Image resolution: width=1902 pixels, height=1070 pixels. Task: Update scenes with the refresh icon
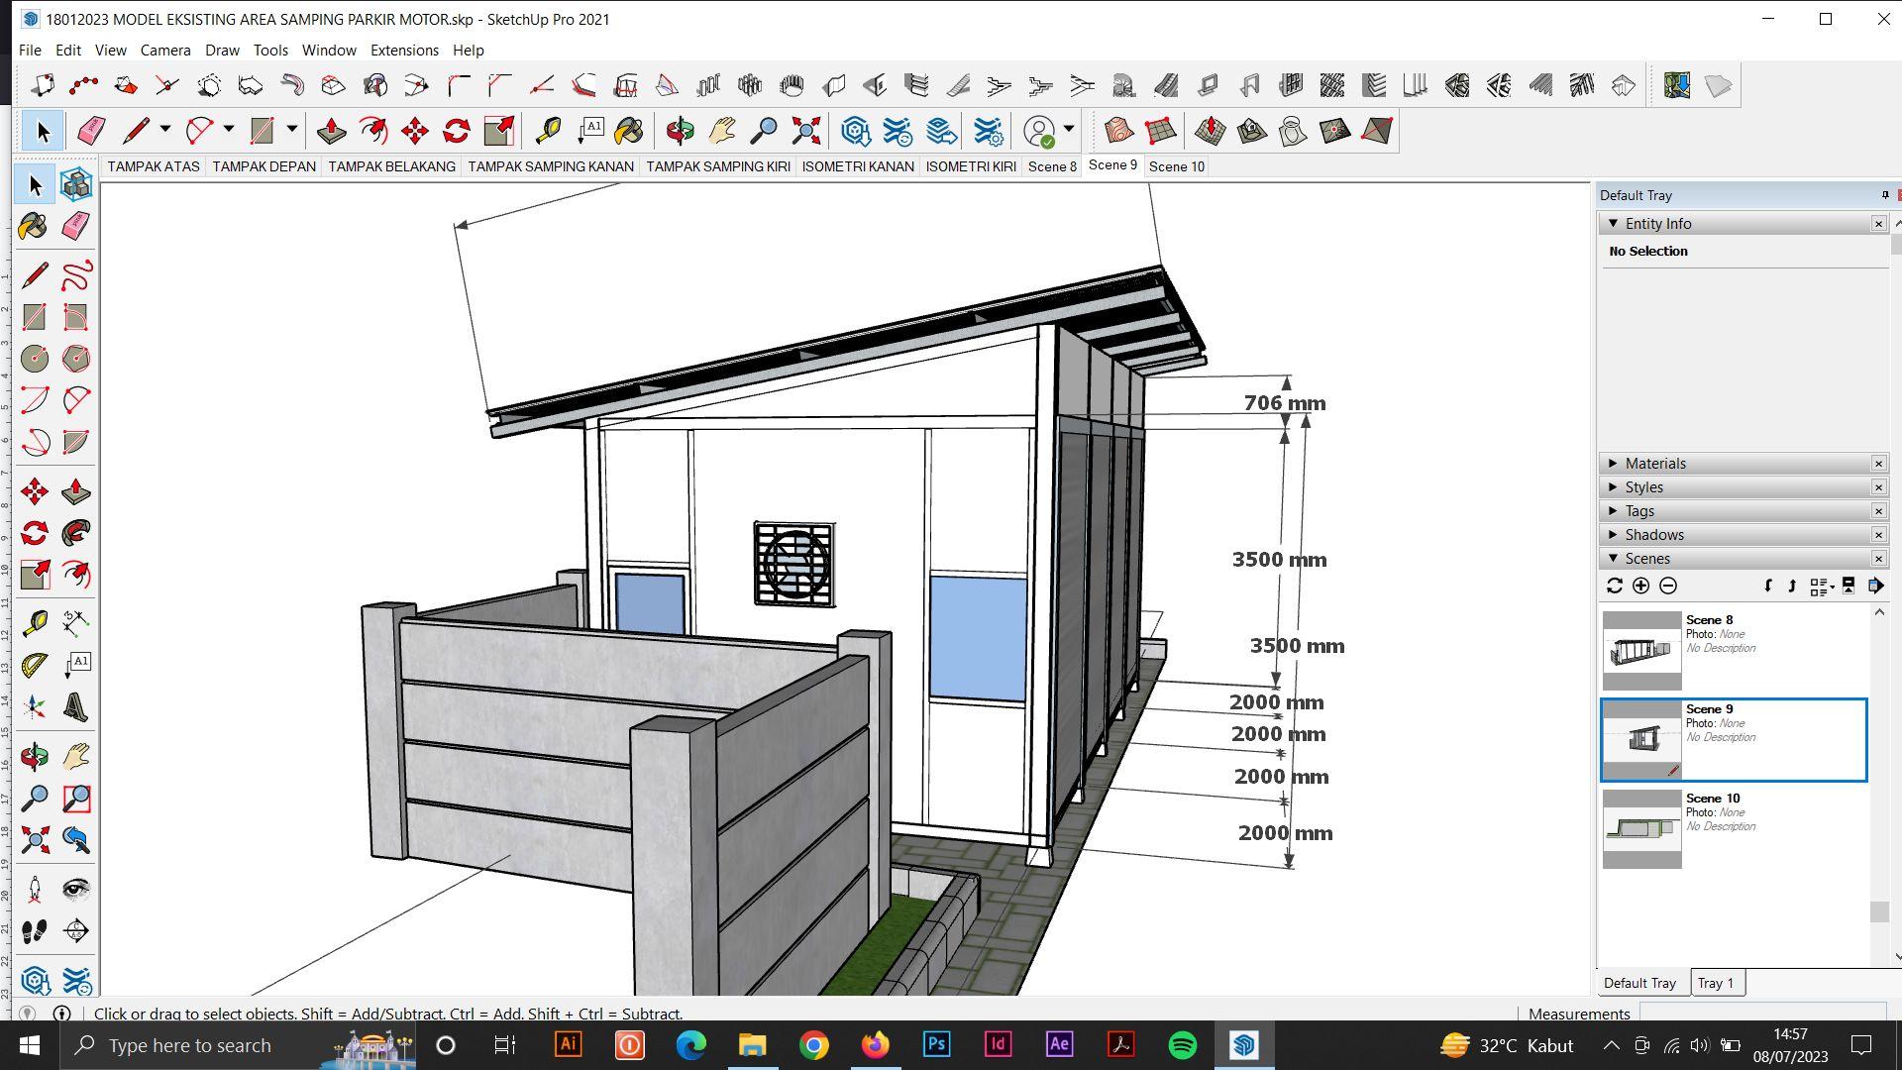tap(1614, 586)
